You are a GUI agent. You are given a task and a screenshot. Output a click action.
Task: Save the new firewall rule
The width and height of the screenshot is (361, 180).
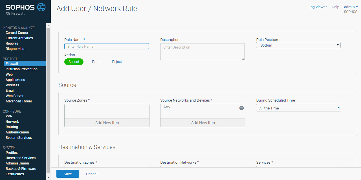tap(68, 174)
